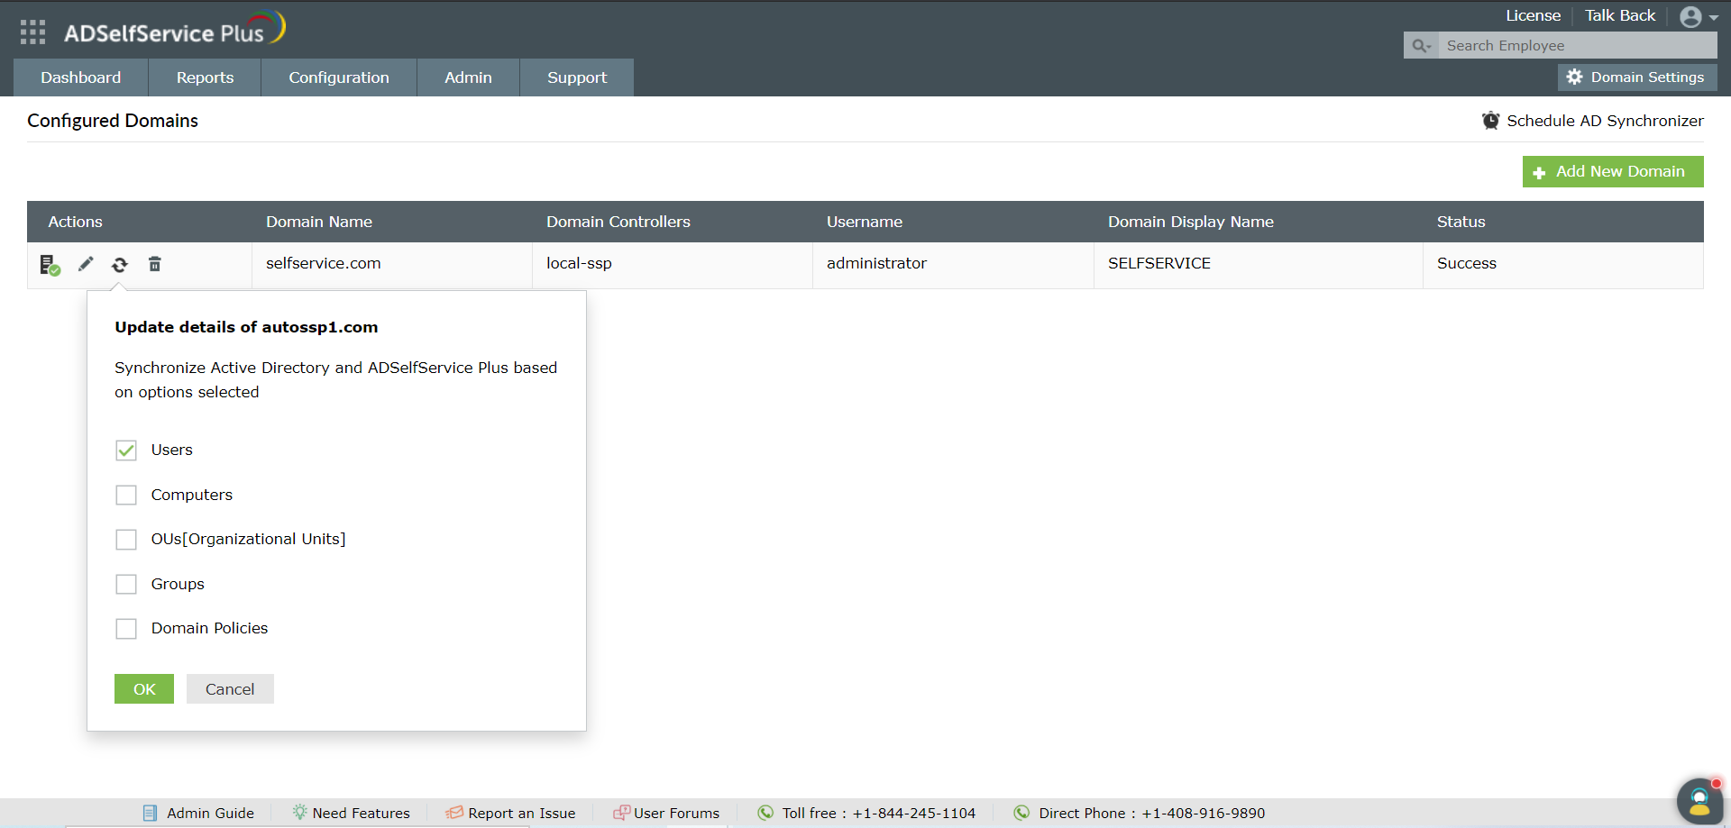Open the Dashboard tab
The height and width of the screenshot is (828, 1731).
pos(80,77)
